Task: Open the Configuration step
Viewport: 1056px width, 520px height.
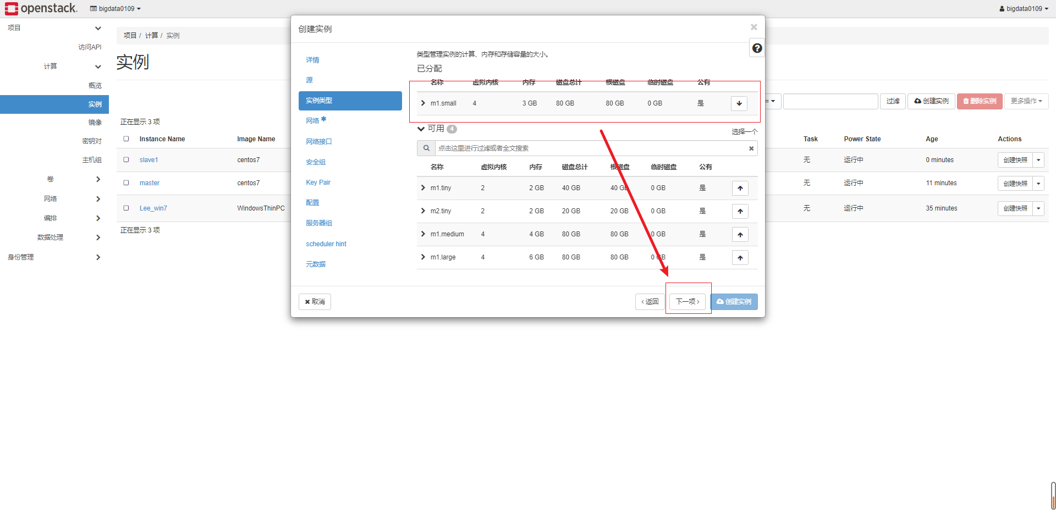Action: (312, 203)
